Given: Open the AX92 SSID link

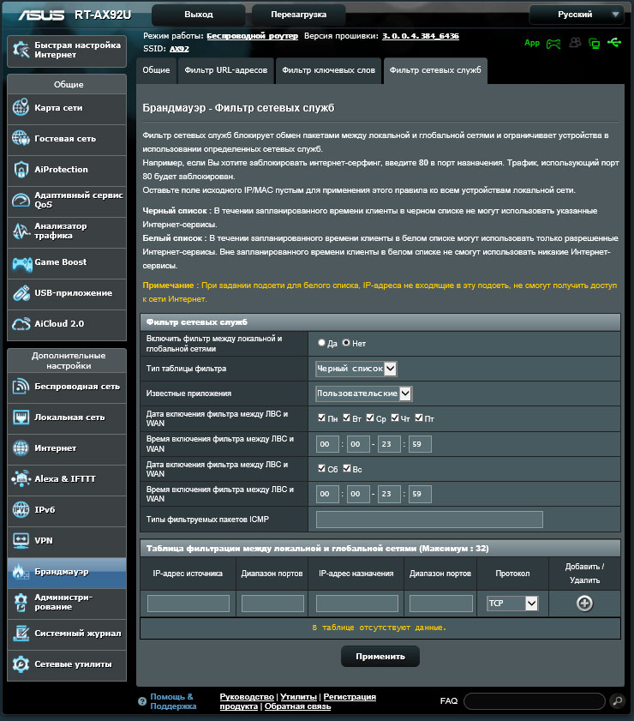Looking at the screenshot, I should point(179,49).
